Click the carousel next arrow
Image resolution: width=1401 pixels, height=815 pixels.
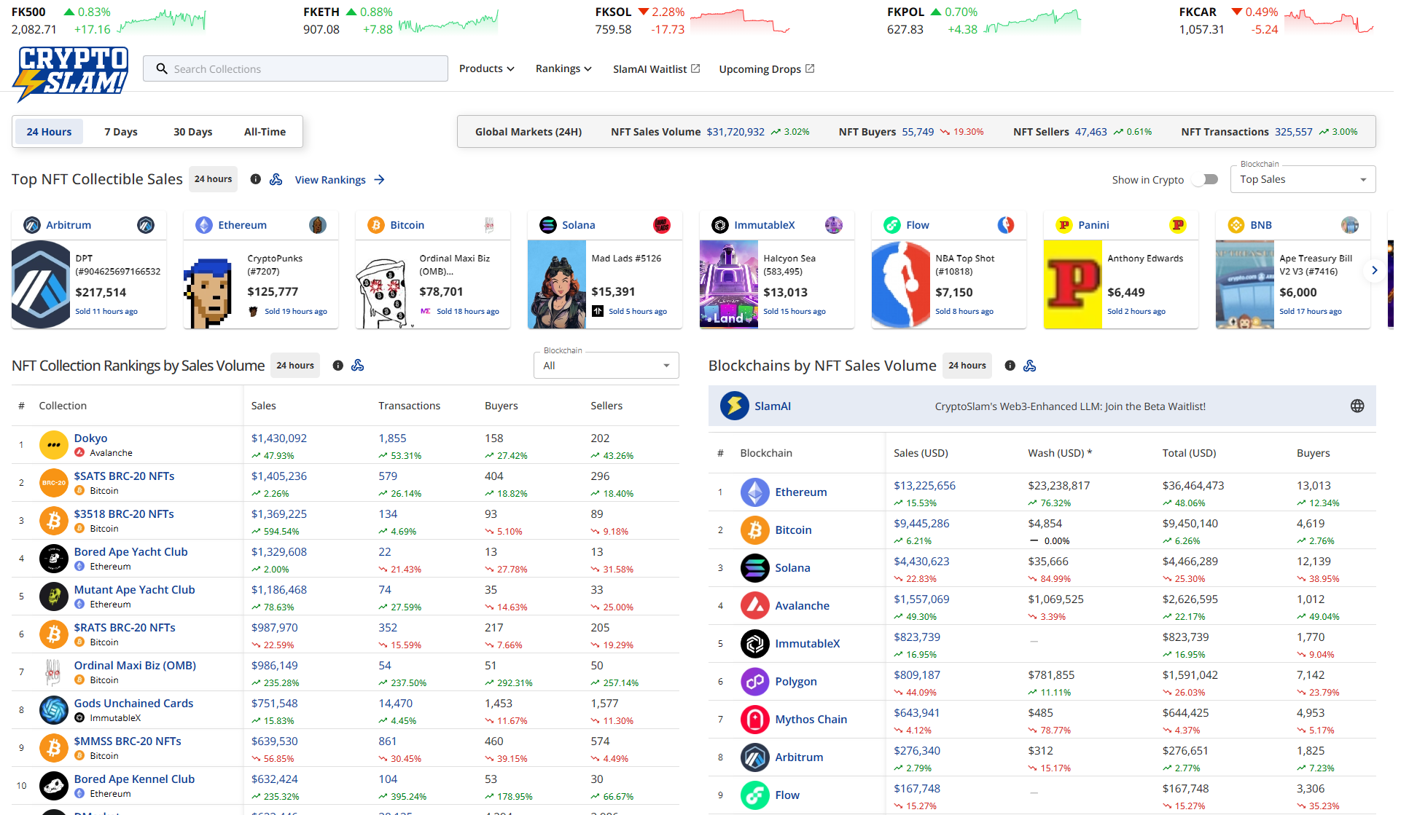[x=1374, y=270]
